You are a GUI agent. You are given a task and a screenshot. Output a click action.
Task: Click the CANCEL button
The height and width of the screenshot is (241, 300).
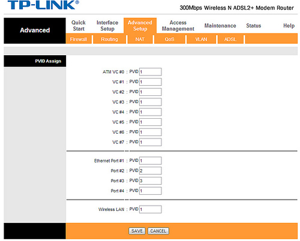[158, 231]
